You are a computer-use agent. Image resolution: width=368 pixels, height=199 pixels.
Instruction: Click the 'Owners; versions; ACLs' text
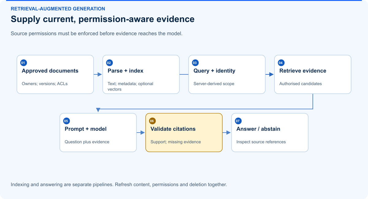click(x=45, y=84)
